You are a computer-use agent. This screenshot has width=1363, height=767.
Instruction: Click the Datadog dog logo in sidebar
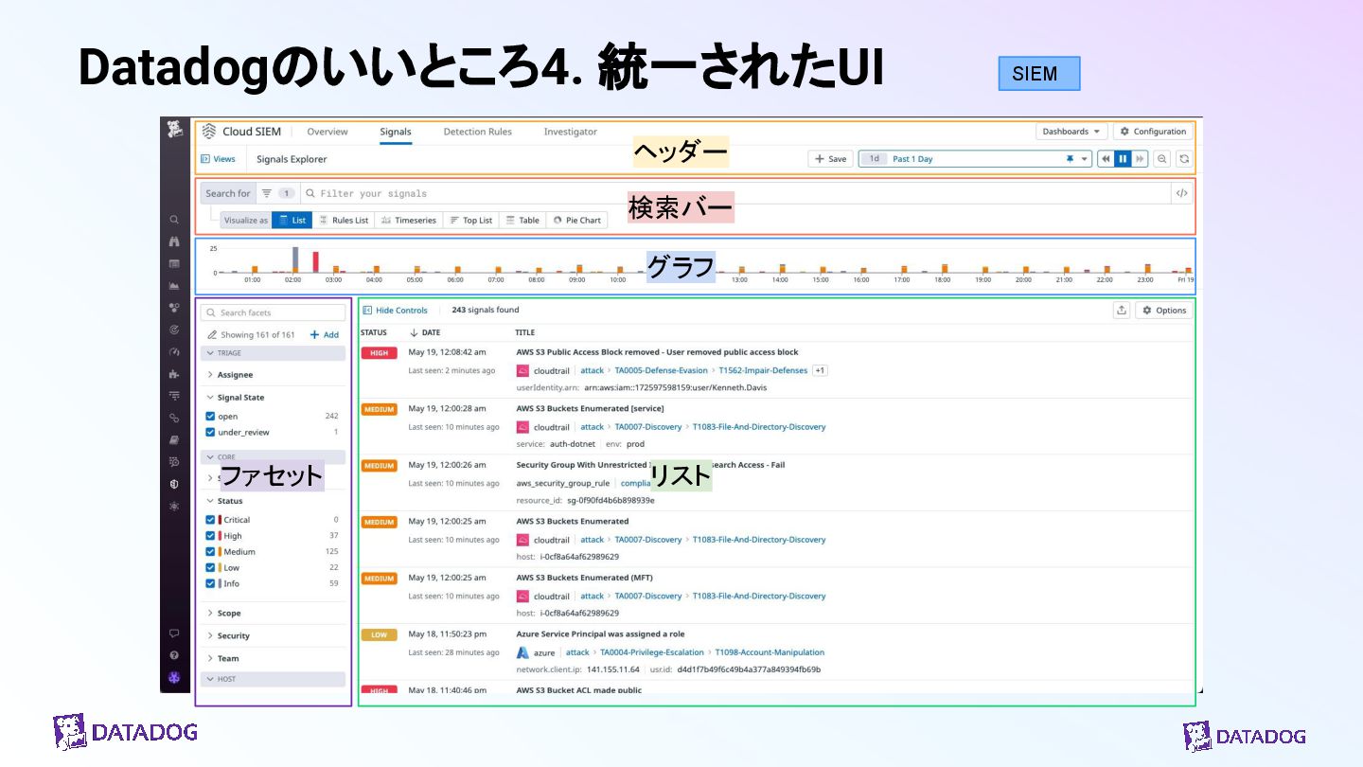point(174,130)
